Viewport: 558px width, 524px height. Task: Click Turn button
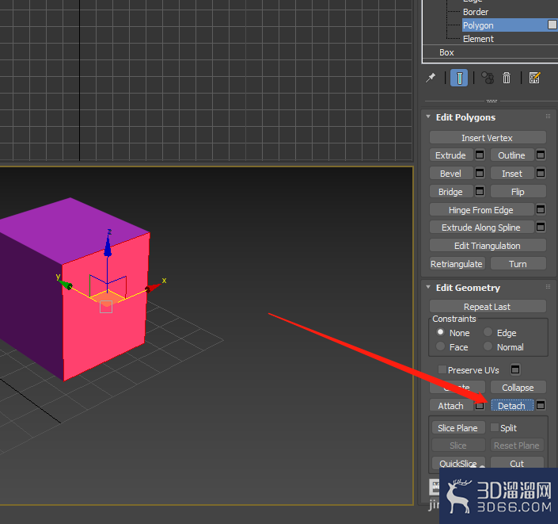518,264
